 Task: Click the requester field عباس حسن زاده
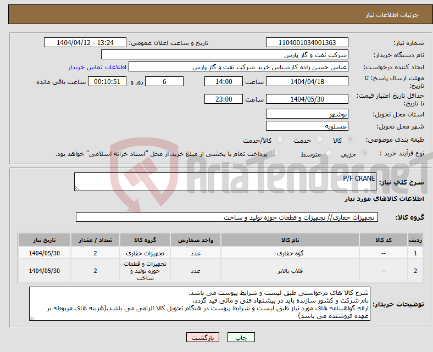[238, 67]
